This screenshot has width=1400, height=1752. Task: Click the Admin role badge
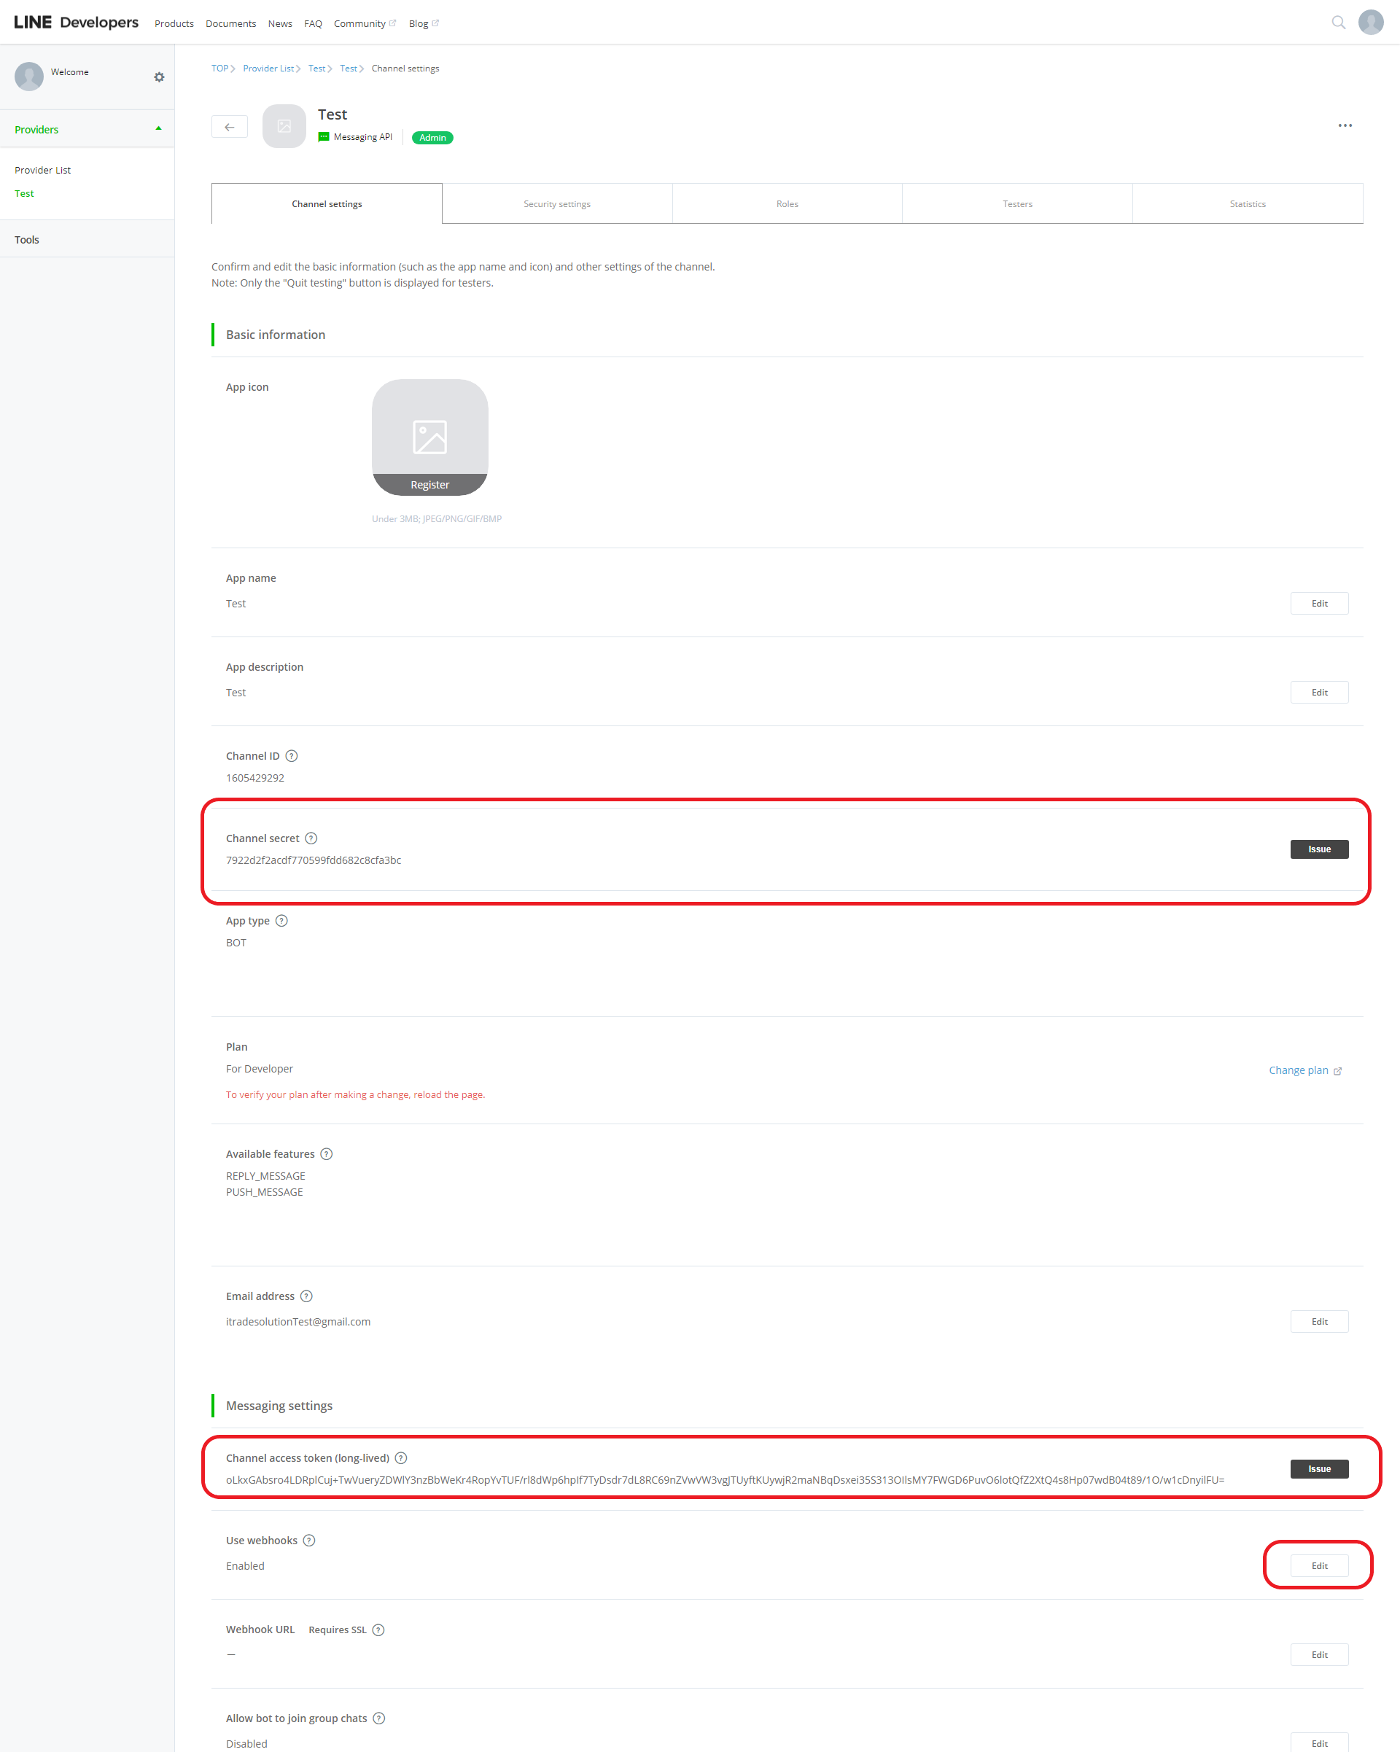point(432,137)
